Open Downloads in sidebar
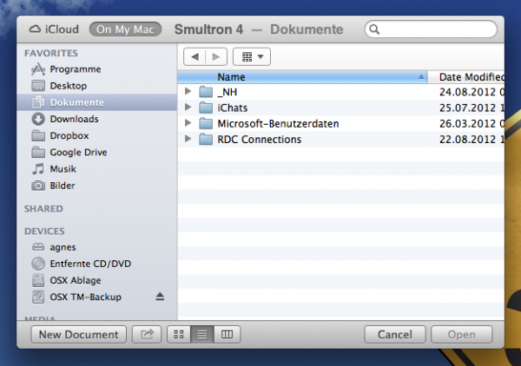 click(74, 119)
